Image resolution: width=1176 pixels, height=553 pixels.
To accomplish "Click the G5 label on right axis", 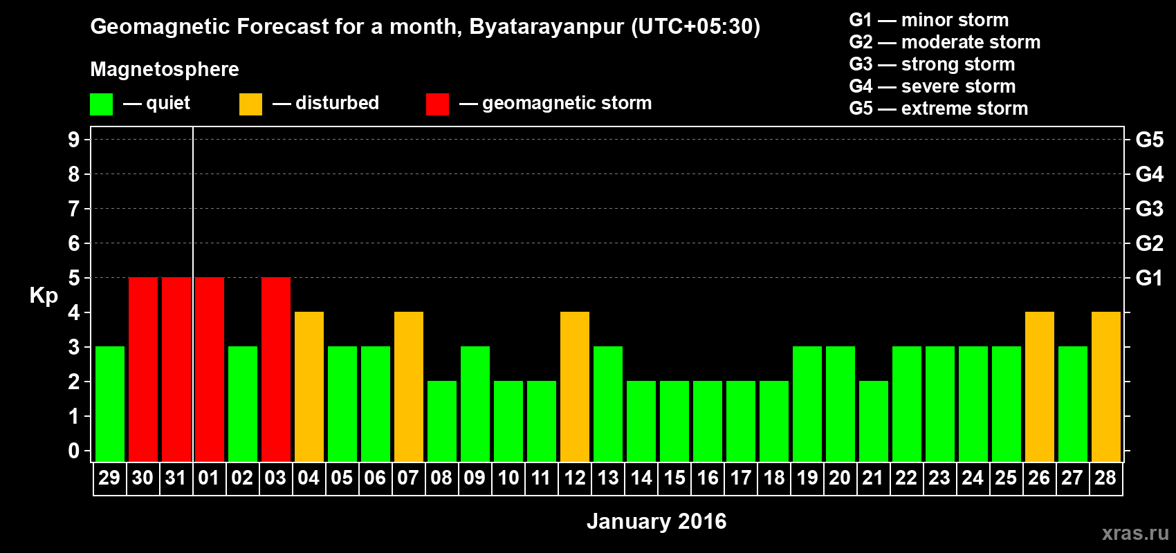I will 1149,140.
